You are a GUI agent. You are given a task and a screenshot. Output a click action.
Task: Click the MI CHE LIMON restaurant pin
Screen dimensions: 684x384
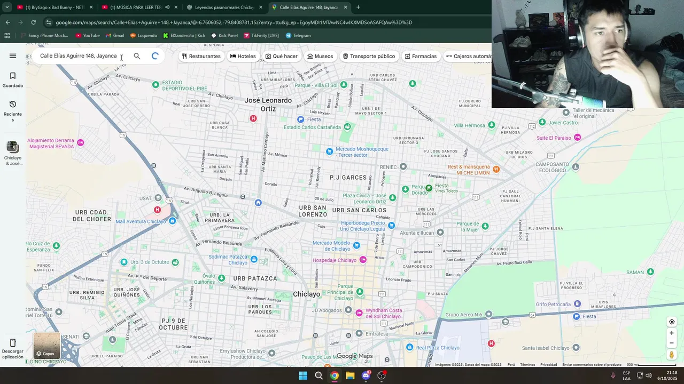pyautogui.click(x=496, y=169)
